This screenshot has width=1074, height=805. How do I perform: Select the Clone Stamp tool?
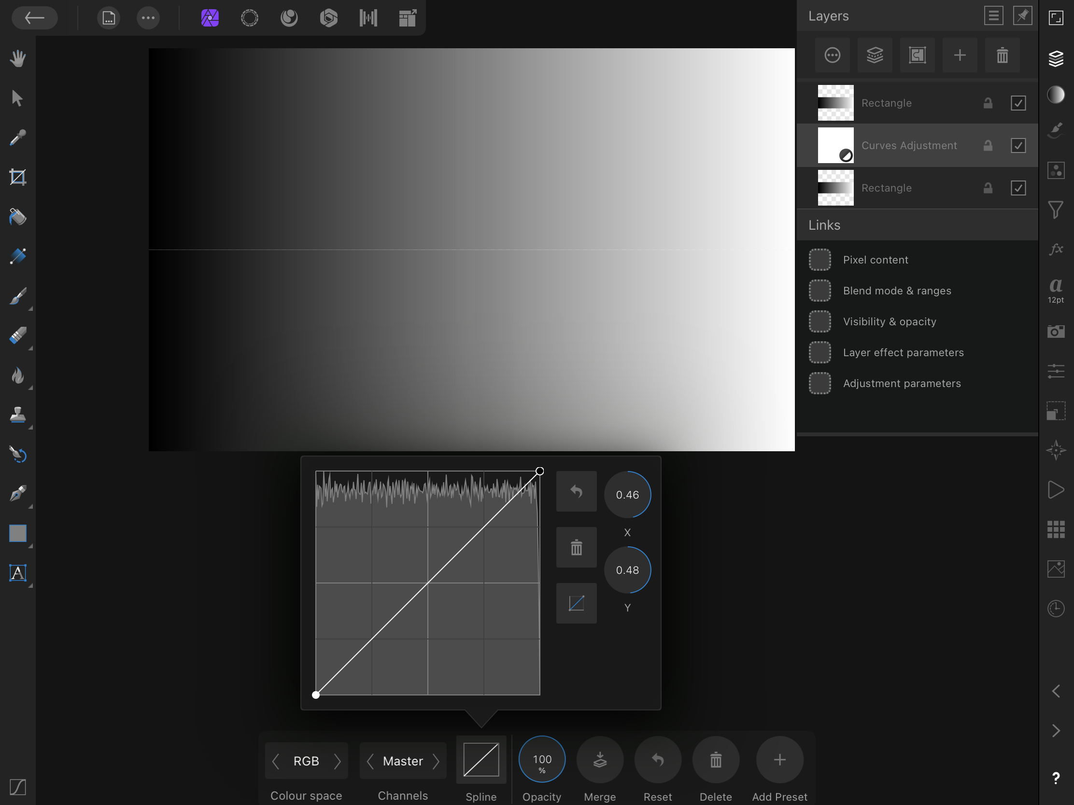click(18, 415)
